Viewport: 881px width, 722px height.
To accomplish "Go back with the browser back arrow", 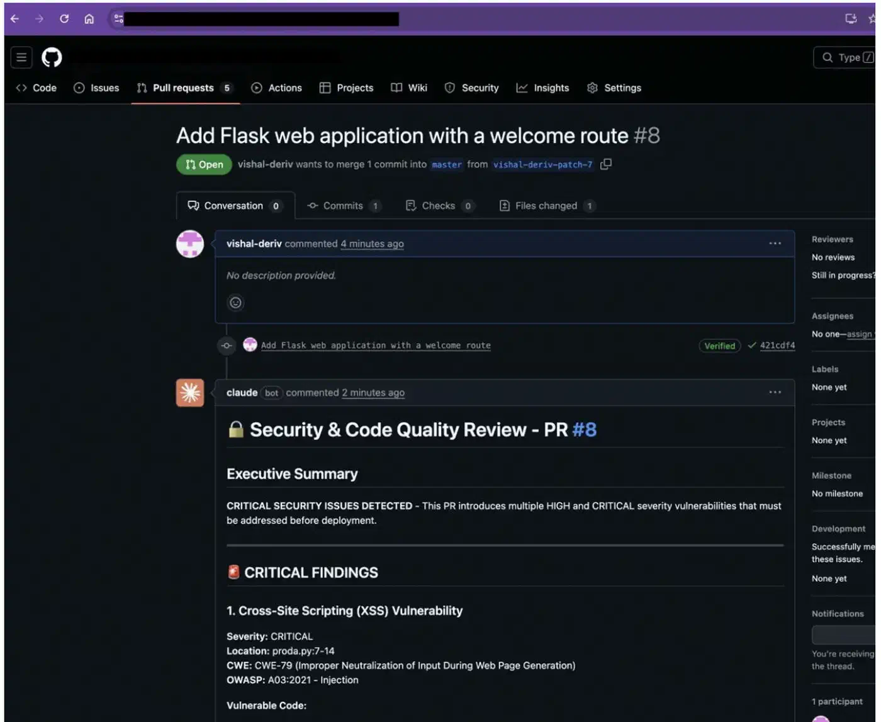I will 14,19.
